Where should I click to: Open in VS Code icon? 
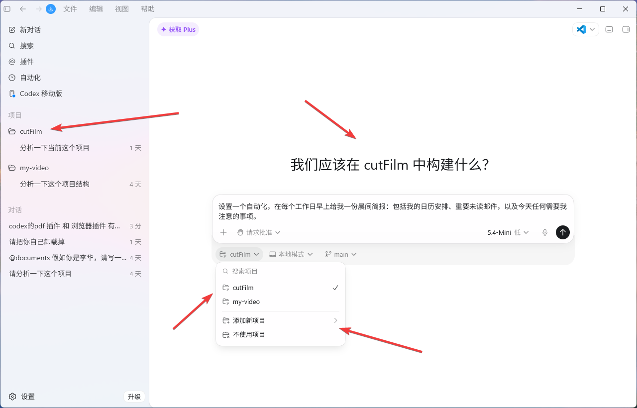581,29
